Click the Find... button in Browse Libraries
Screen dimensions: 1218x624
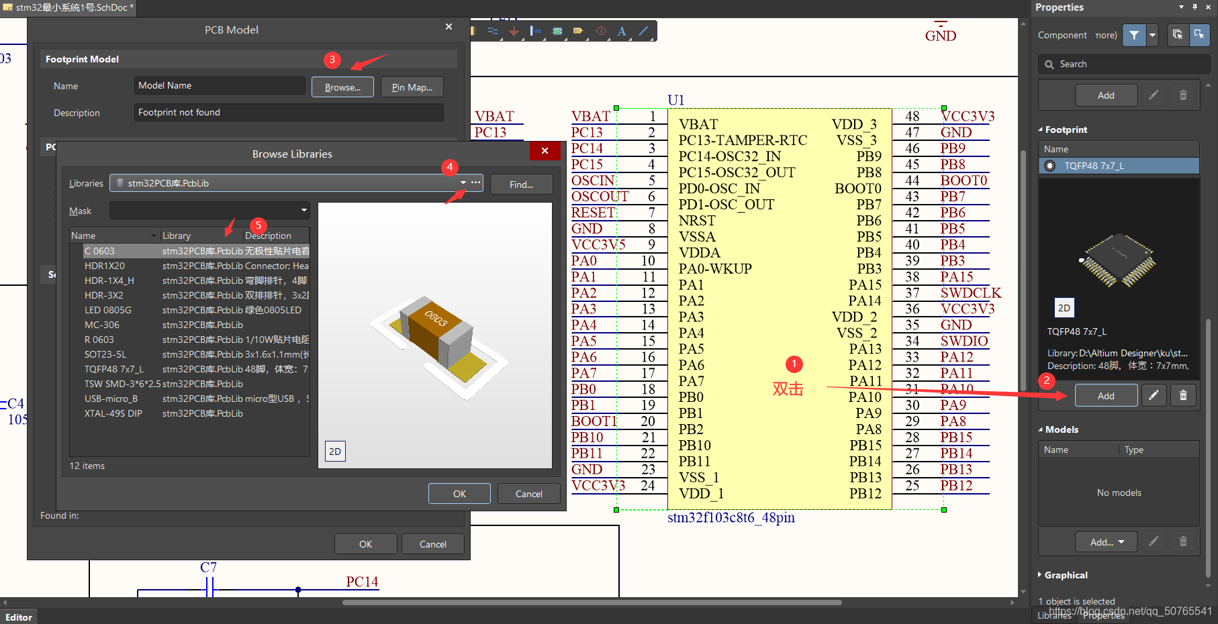(522, 185)
